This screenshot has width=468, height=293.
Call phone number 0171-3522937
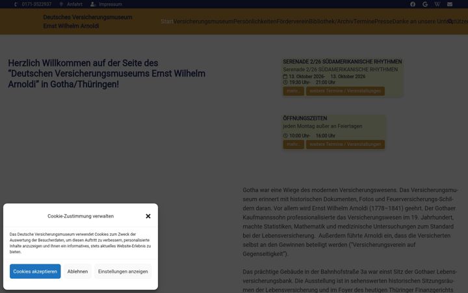point(36,4)
